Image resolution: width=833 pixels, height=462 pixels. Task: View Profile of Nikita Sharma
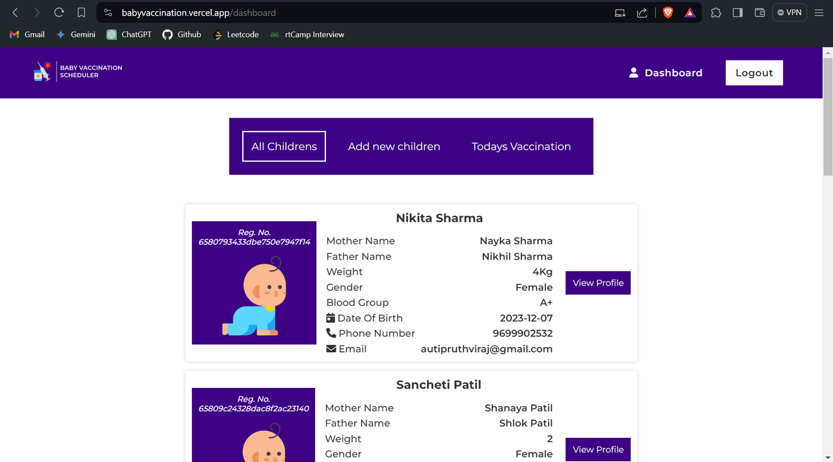click(x=598, y=282)
